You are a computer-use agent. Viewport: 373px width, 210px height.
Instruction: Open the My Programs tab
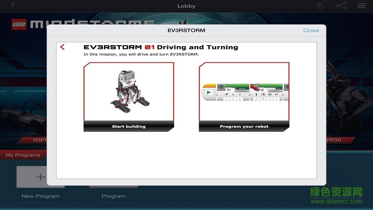pos(23,155)
